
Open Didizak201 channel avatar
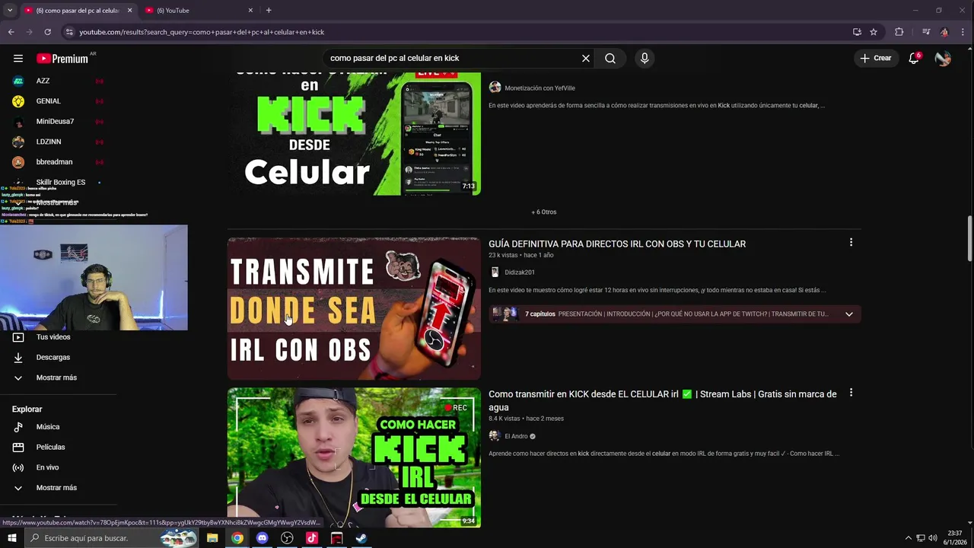495,272
